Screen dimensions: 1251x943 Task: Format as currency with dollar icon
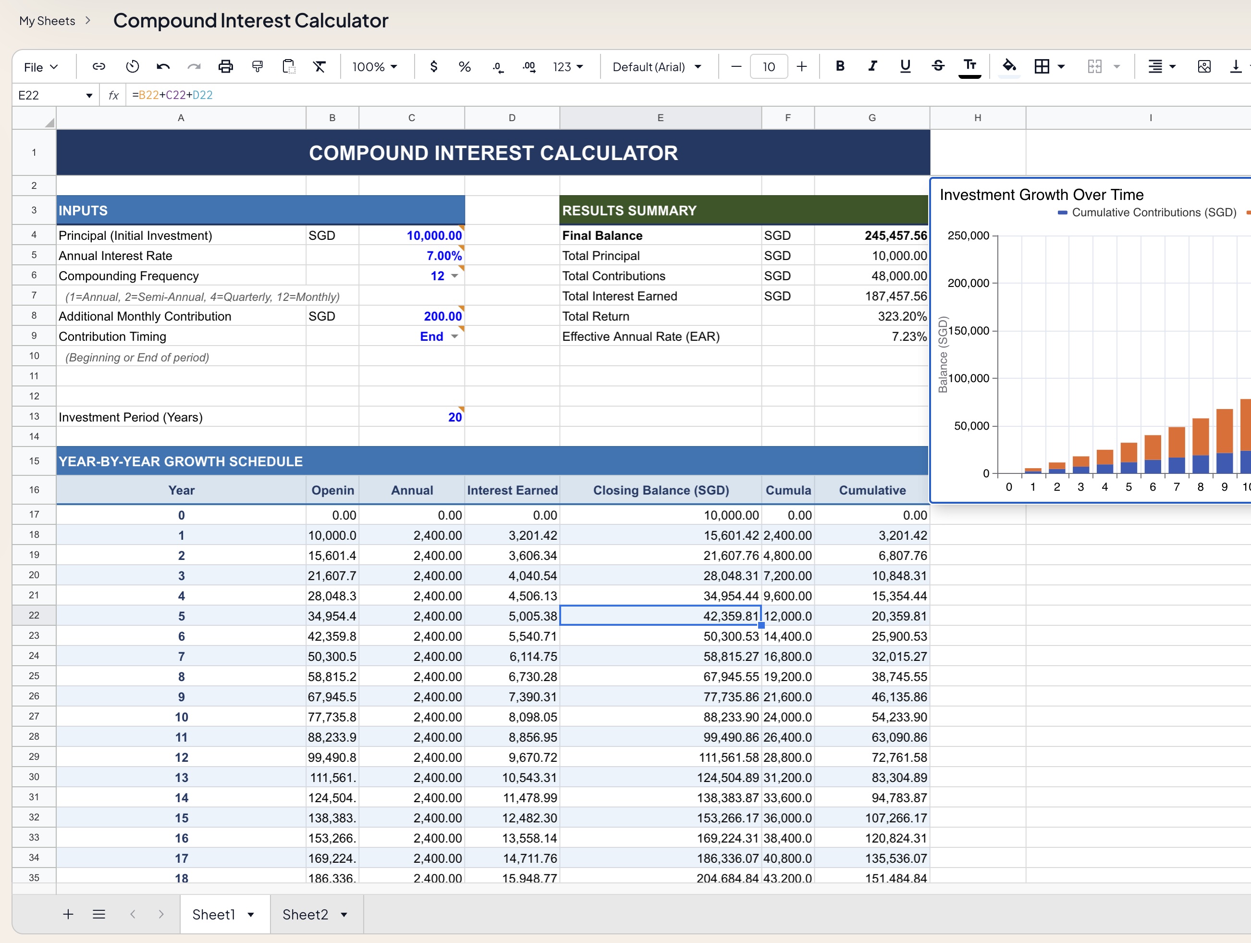[x=434, y=67]
